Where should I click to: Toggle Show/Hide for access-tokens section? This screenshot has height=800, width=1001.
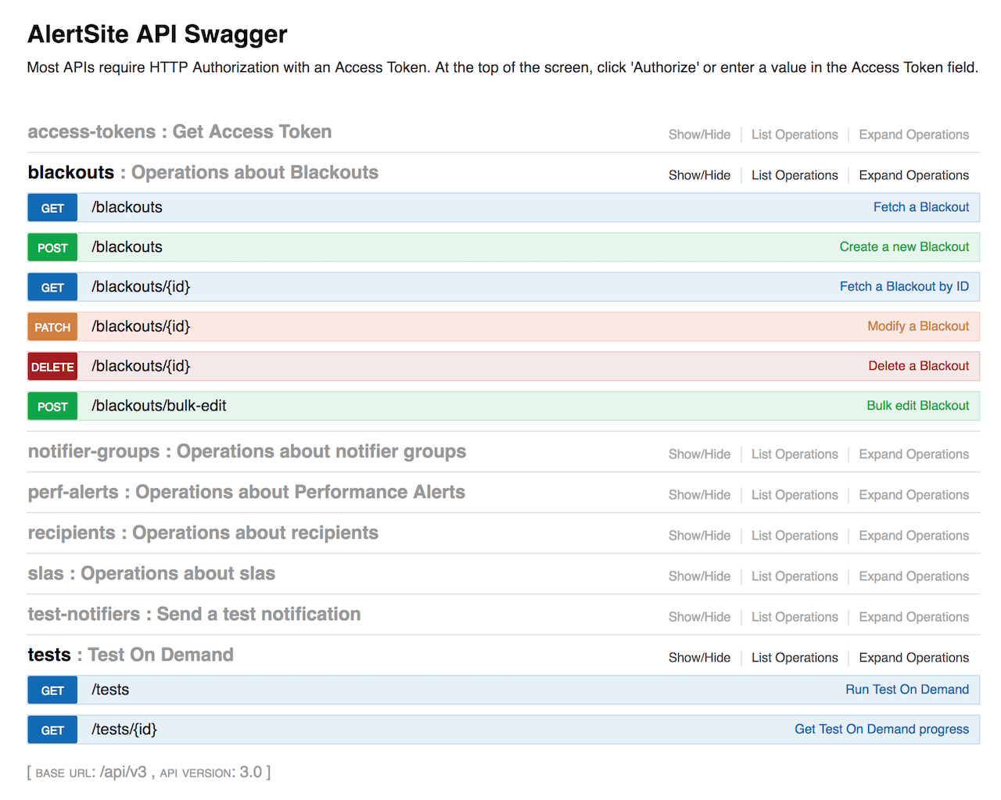699,135
